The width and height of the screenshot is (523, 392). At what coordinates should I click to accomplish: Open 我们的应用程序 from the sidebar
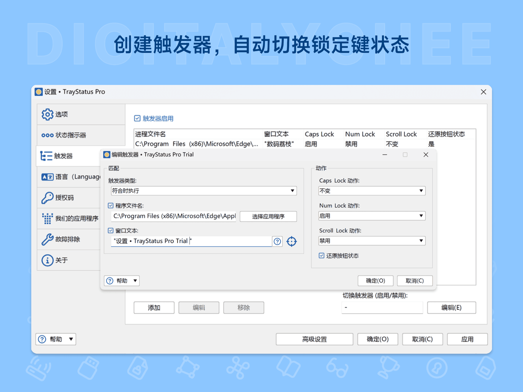47,219
